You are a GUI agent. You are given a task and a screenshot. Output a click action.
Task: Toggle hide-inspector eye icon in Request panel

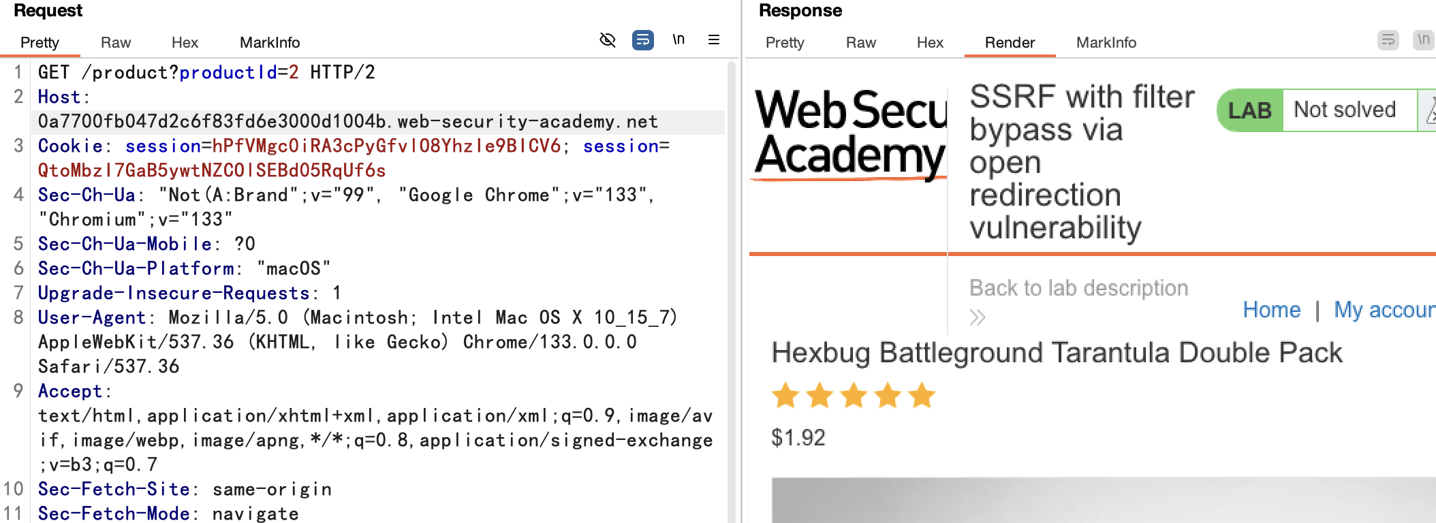tap(607, 40)
